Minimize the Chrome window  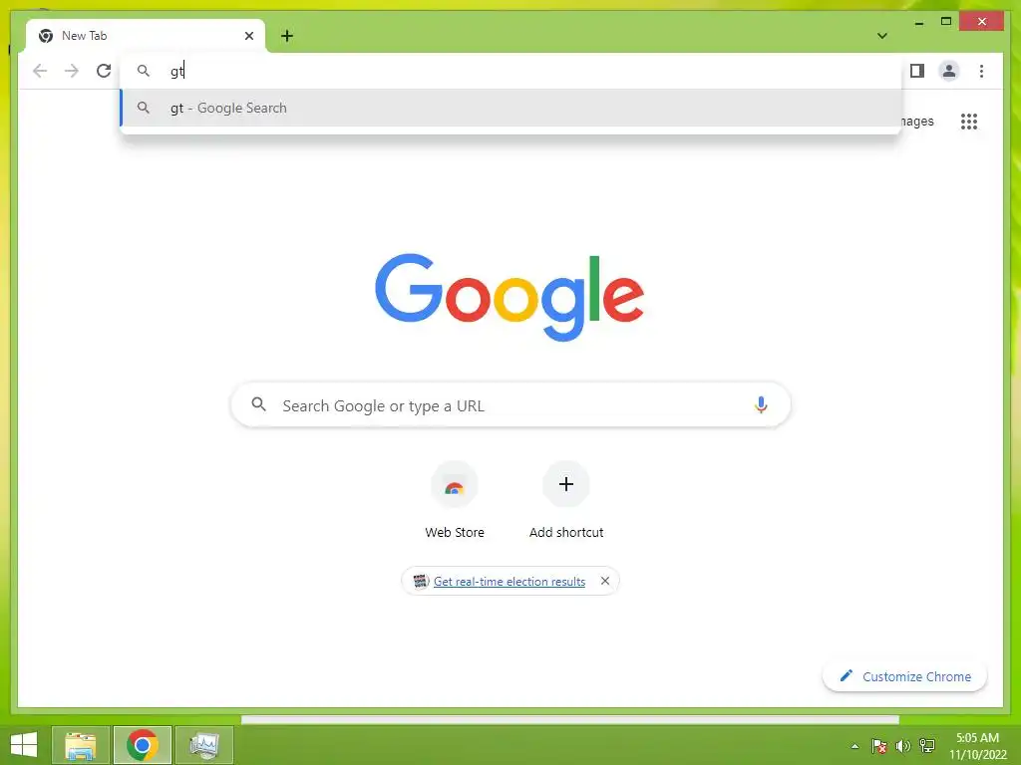(x=918, y=23)
